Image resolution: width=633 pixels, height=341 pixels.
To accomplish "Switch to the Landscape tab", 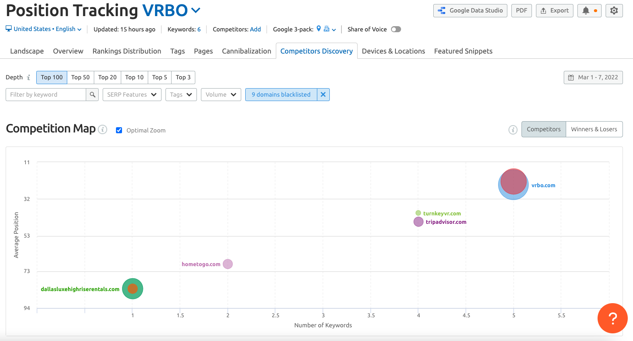I will [27, 51].
